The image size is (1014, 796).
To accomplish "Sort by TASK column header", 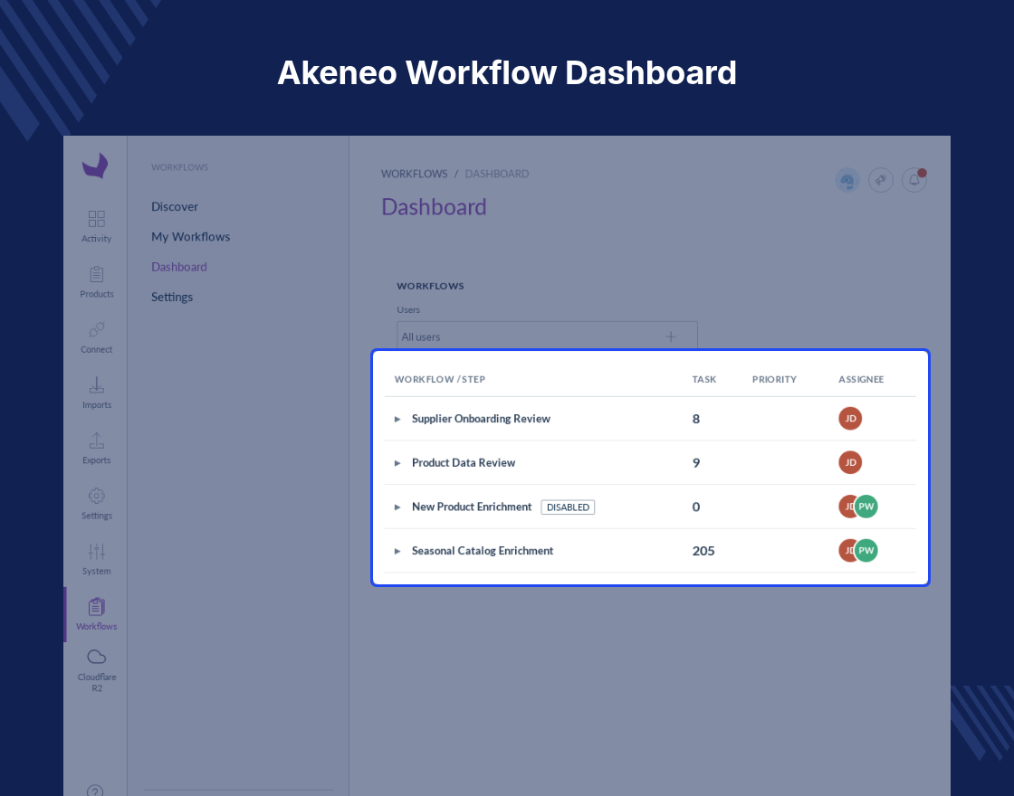I will click(x=704, y=379).
